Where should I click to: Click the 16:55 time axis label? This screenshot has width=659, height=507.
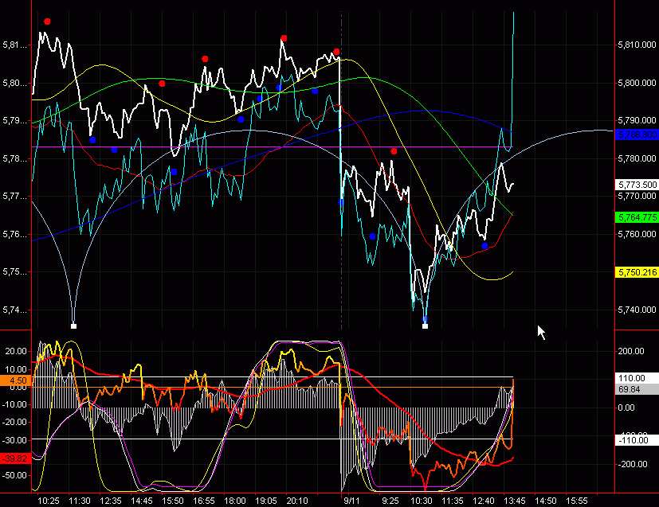coord(204,501)
